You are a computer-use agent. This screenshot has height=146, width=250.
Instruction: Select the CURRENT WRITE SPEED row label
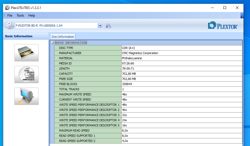(88, 100)
